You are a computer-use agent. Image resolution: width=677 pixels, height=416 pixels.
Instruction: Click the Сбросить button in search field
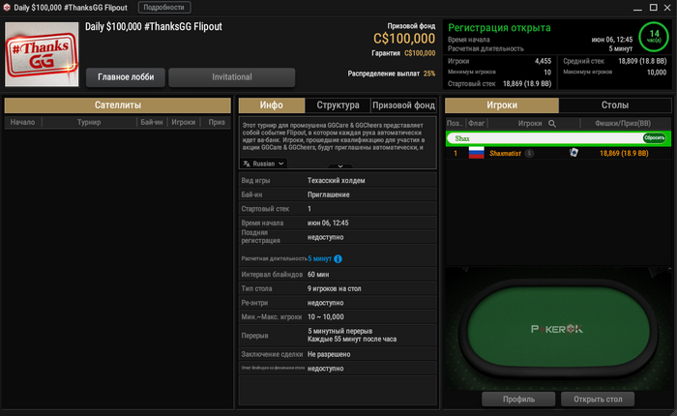[x=654, y=138]
